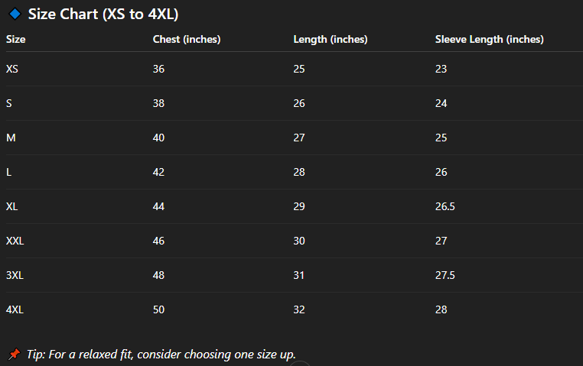The height and width of the screenshot is (366, 583).
Task: Select the Size column header
Action: pyautogui.click(x=16, y=40)
